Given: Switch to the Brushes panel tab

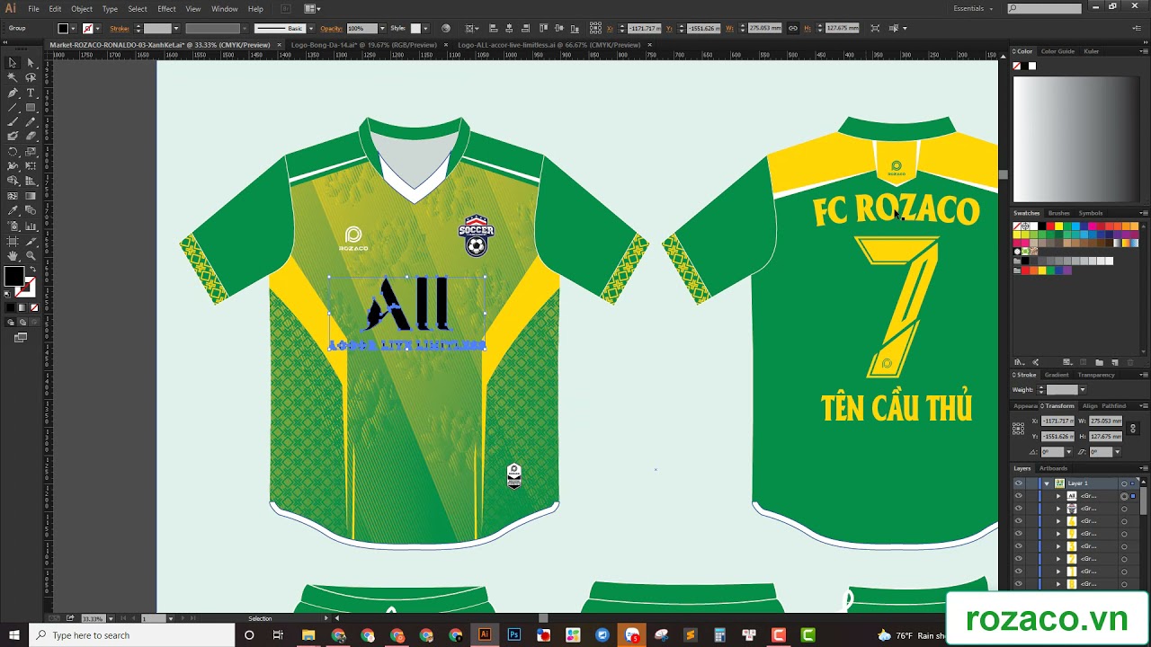Looking at the screenshot, I should (x=1059, y=213).
